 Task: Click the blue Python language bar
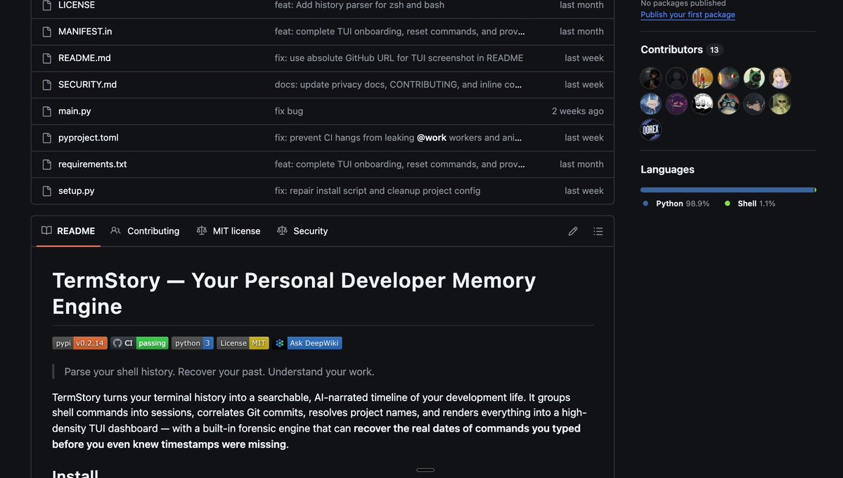pos(727,190)
